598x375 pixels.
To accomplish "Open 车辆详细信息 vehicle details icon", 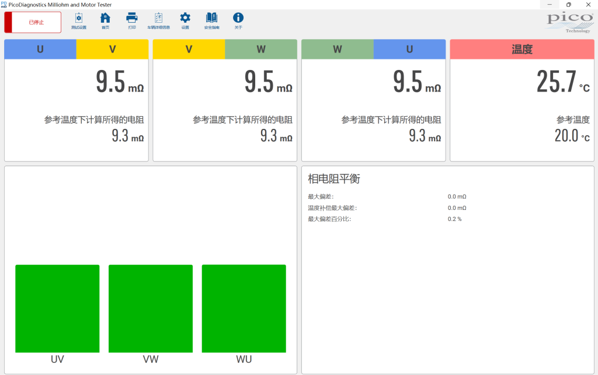I will click(x=159, y=21).
